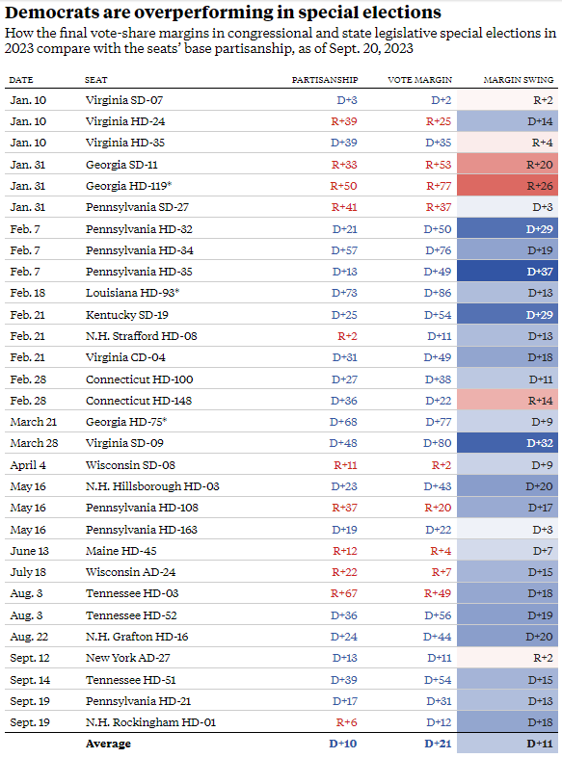Select the Wisconsin SD-08 row label
The image size is (562, 758).
pyautogui.click(x=130, y=465)
